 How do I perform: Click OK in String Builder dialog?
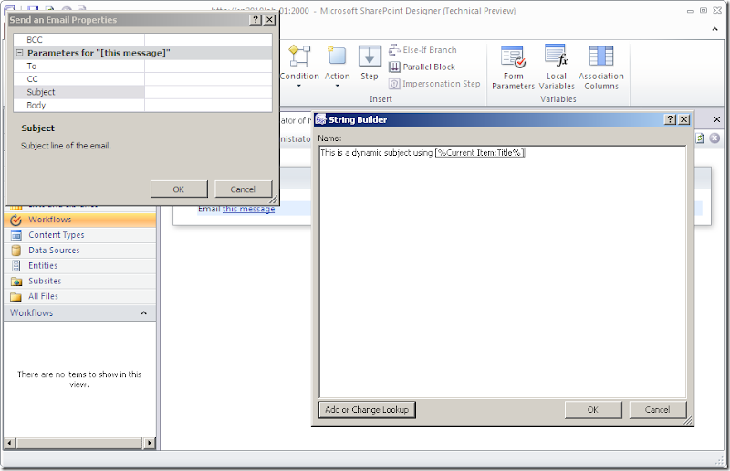[592, 410]
